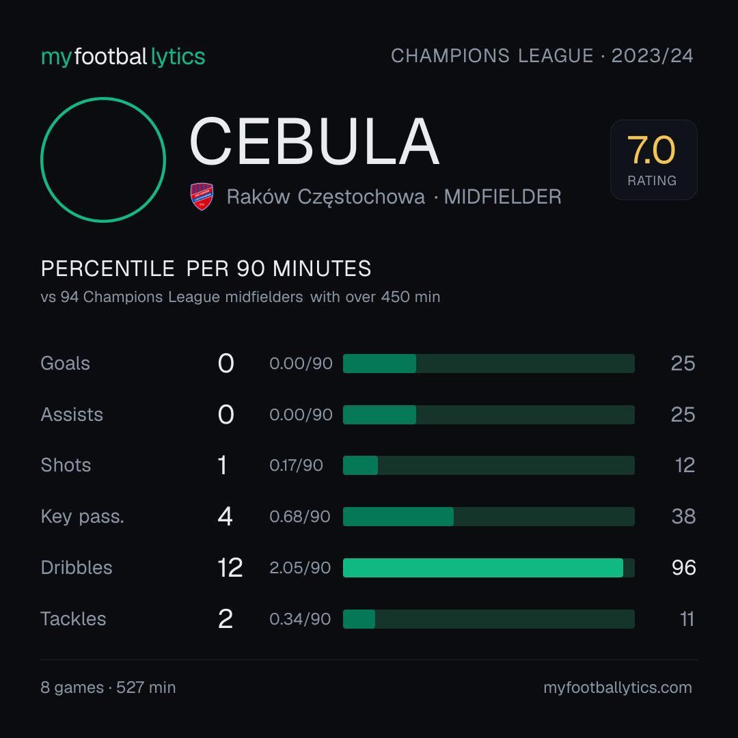Click the Percentile Per 90 Minutes heading
The width and height of the screenshot is (738, 738).
(206, 269)
